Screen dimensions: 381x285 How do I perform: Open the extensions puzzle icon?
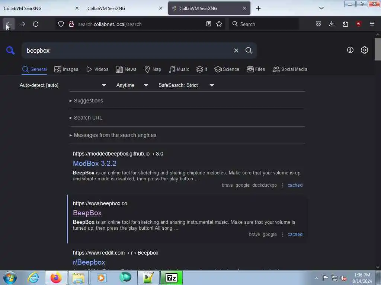[x=345, y=24]
